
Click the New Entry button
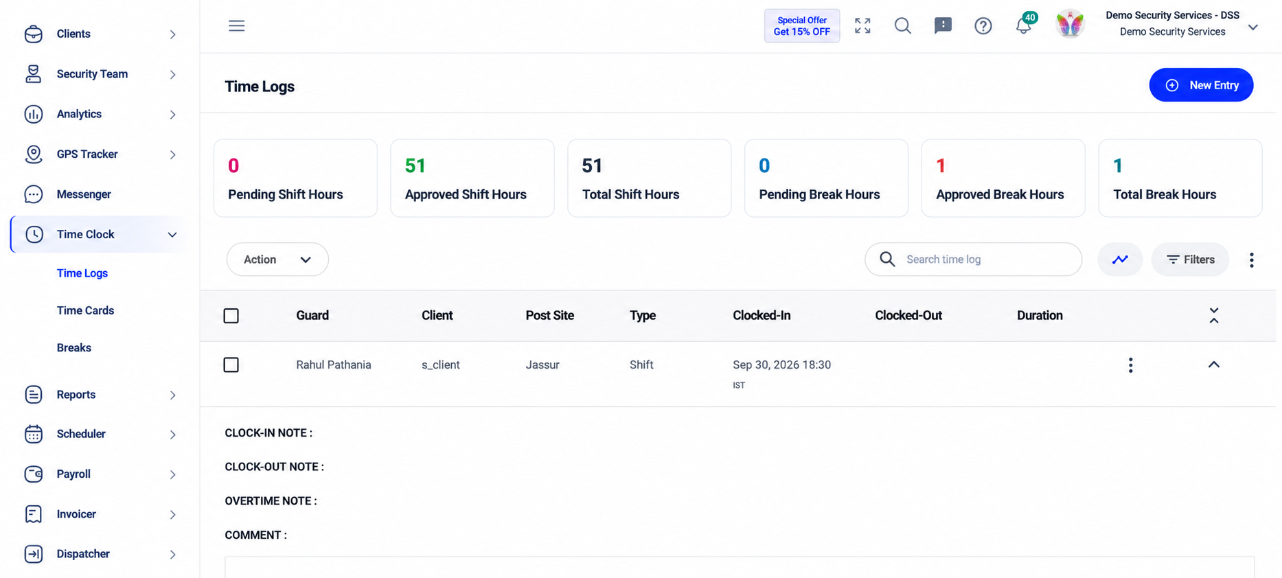coord(1201,85)
